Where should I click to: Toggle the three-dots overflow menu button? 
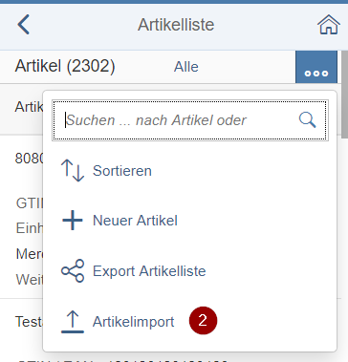316,67
